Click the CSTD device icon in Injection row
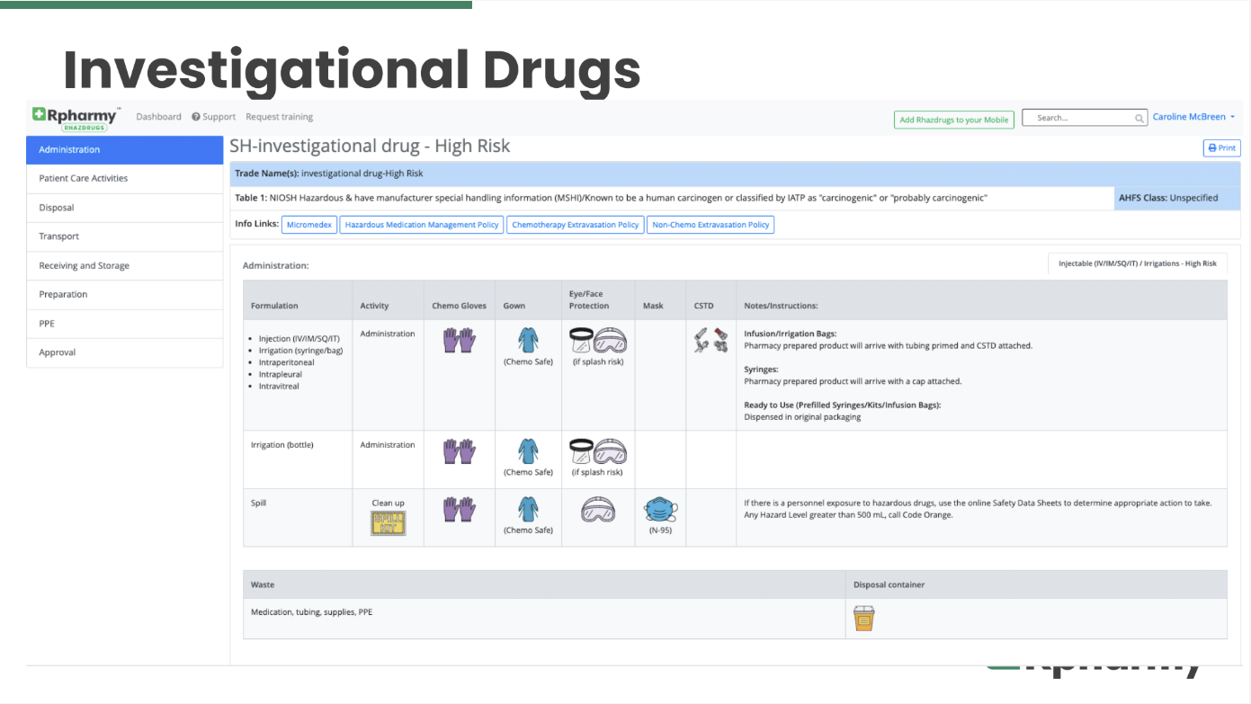 coord(710,340)
